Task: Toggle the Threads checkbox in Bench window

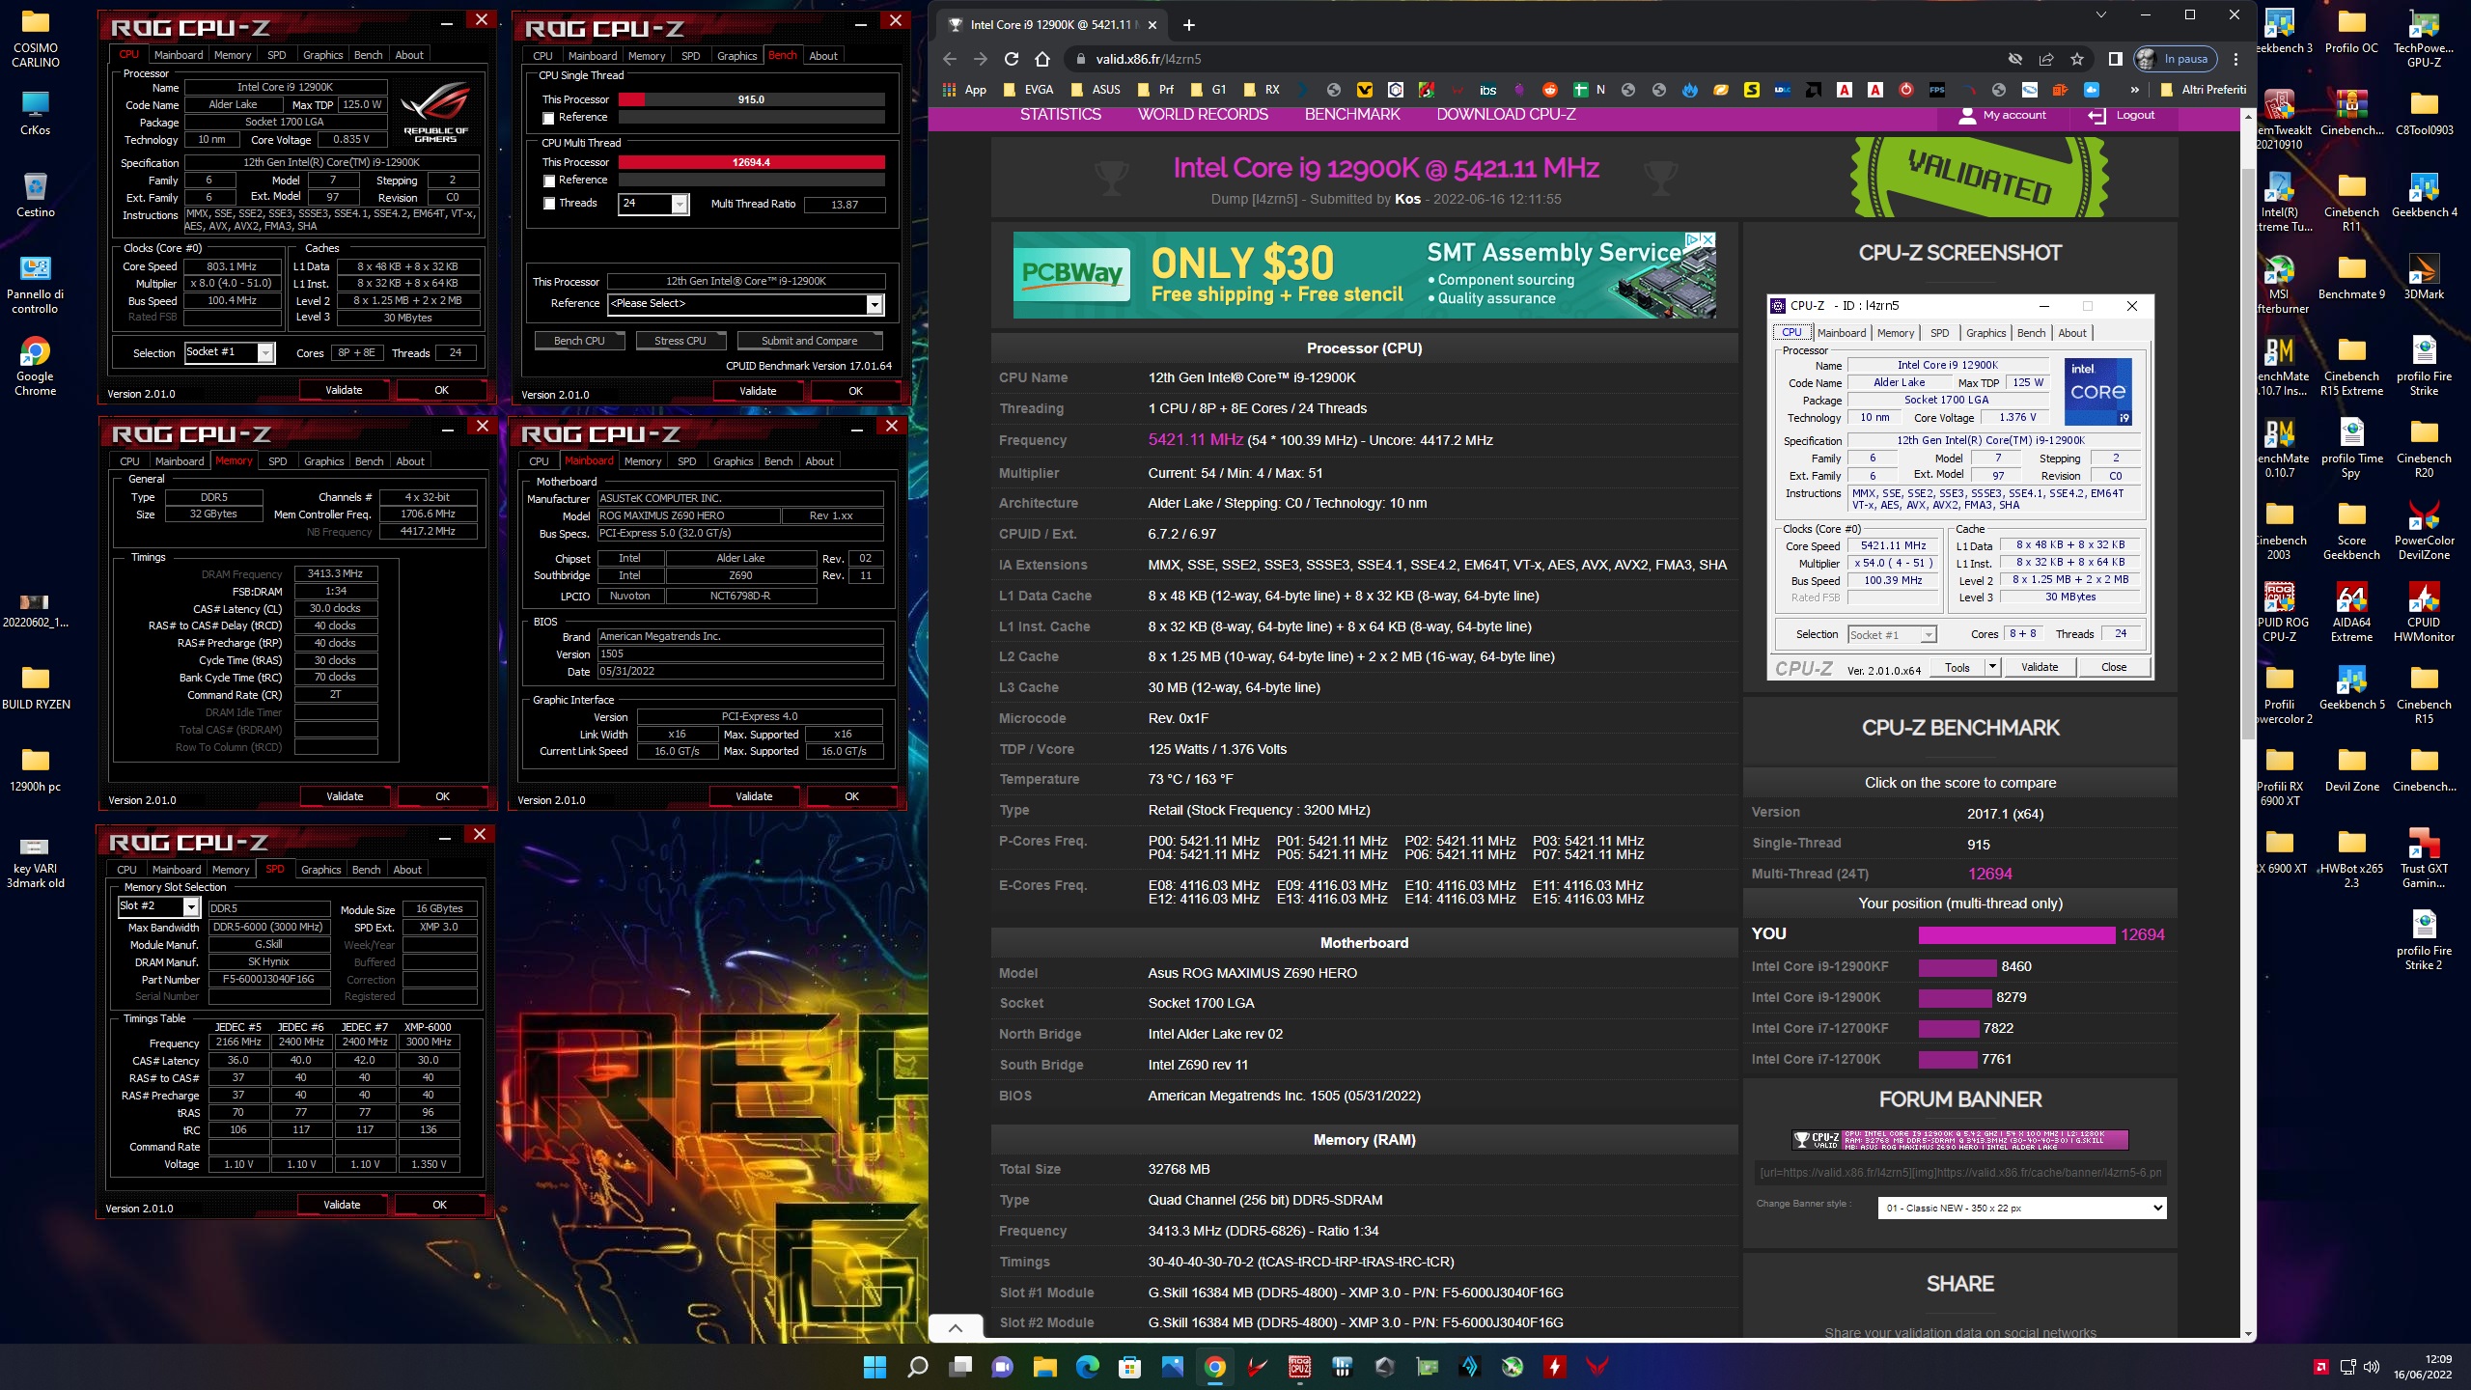Action: point(549,204)
